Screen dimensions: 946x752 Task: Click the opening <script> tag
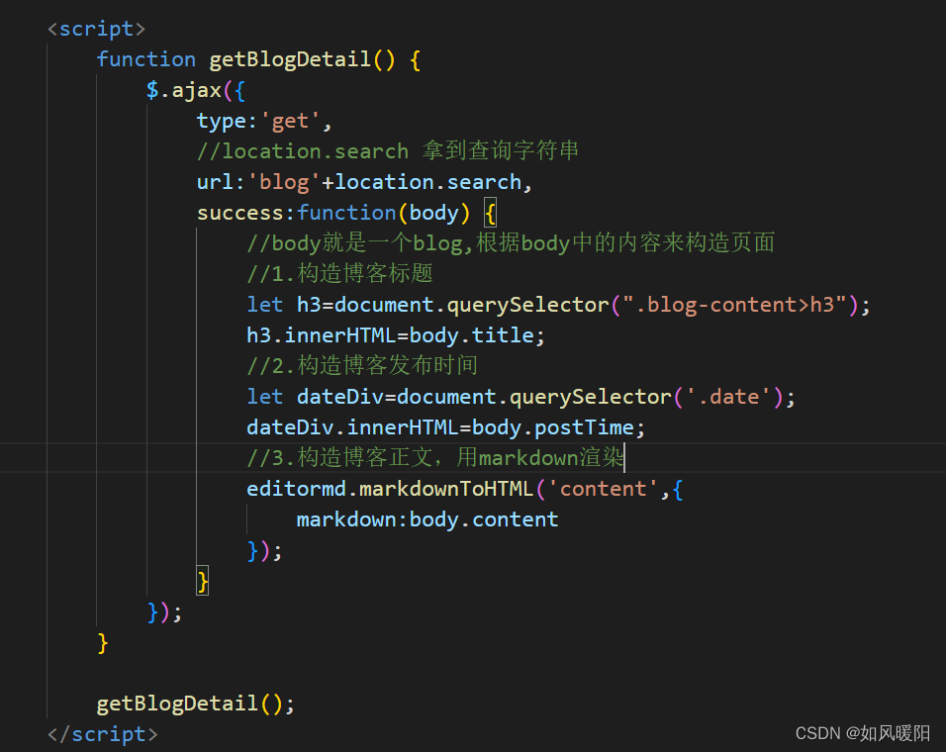[97, 29]
